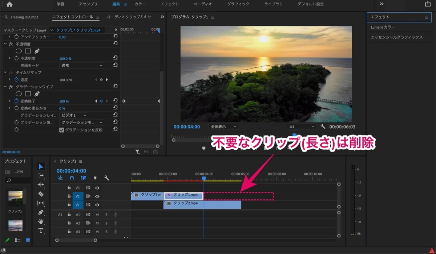Select the Track Select Forward tool

41,176
